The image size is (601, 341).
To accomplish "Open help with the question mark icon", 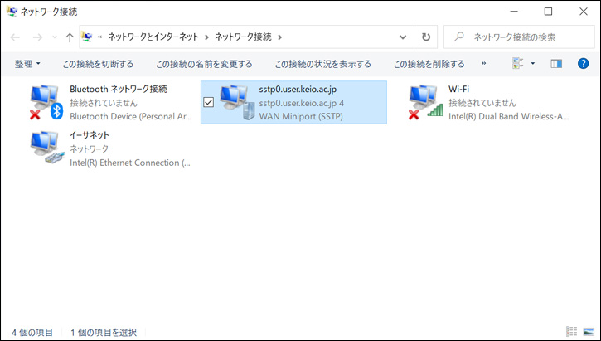I will 583,63.
